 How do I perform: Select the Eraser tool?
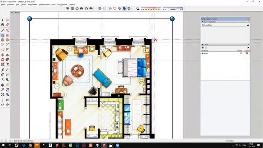[7, 25]
